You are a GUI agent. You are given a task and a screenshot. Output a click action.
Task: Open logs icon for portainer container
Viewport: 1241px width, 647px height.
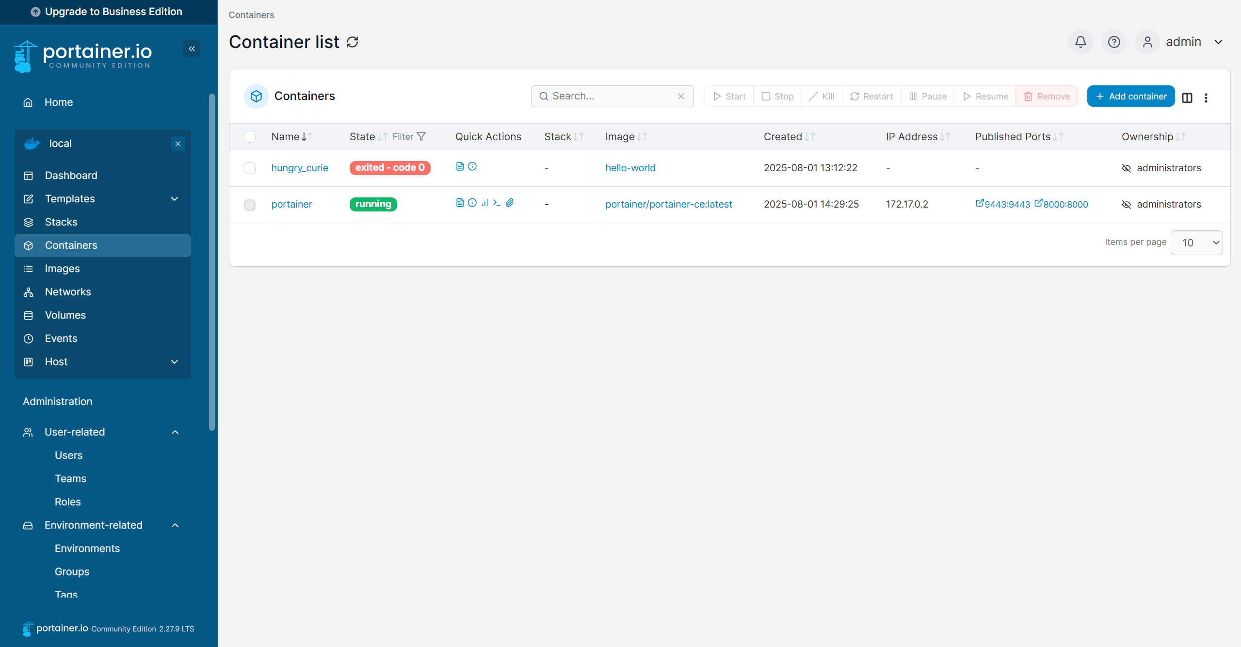tap(460, 203)
